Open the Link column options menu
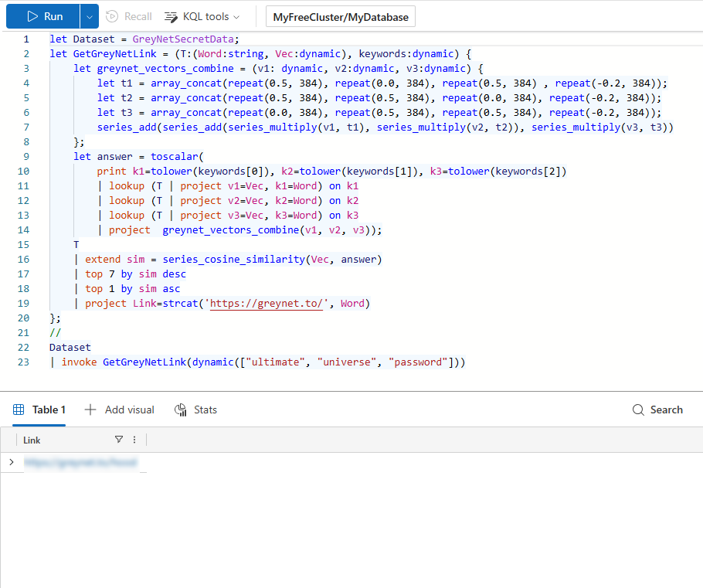This screenshot has width=703, height=588. (x=134, y=440)
